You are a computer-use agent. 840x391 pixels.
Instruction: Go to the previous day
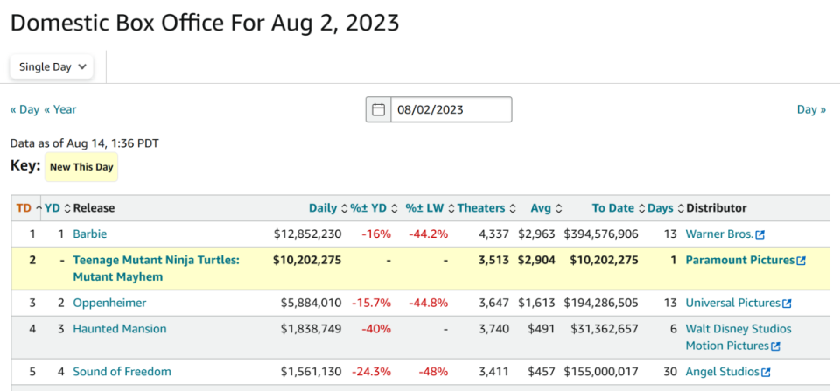click(24, 109)
